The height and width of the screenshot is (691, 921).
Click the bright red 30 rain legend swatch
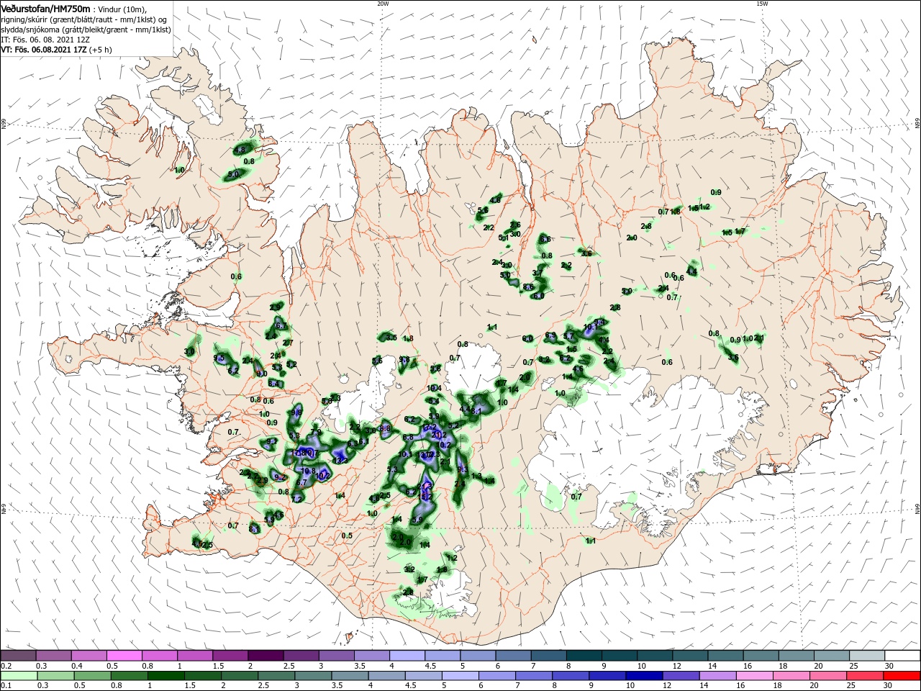click(901, 676)
